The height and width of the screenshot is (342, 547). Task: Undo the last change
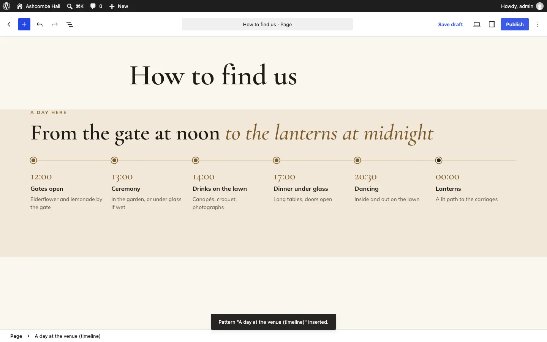click(x=40, y=24)
